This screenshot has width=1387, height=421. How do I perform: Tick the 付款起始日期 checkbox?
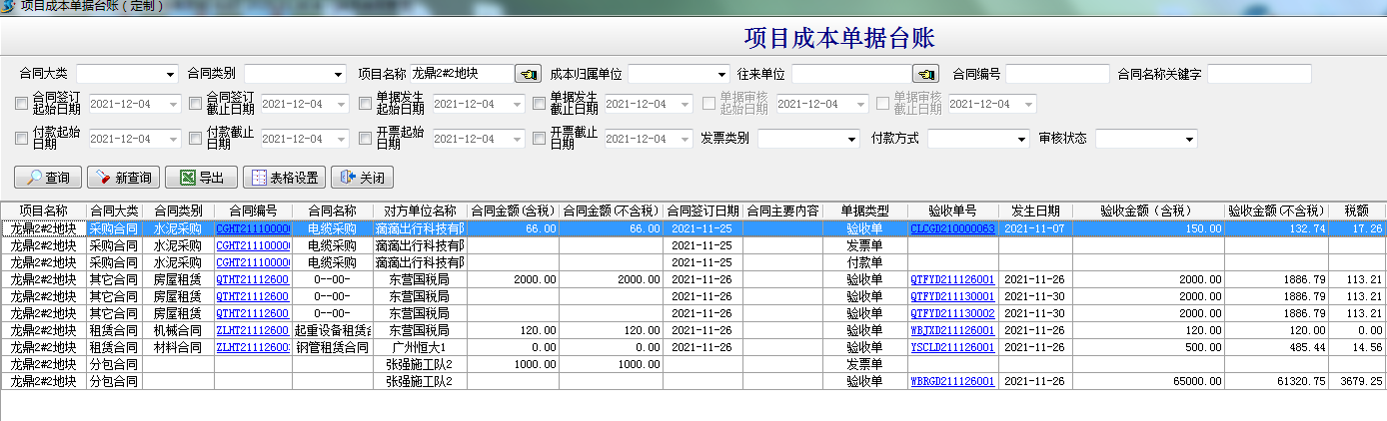pyautogui.click(x=21, y=139)
